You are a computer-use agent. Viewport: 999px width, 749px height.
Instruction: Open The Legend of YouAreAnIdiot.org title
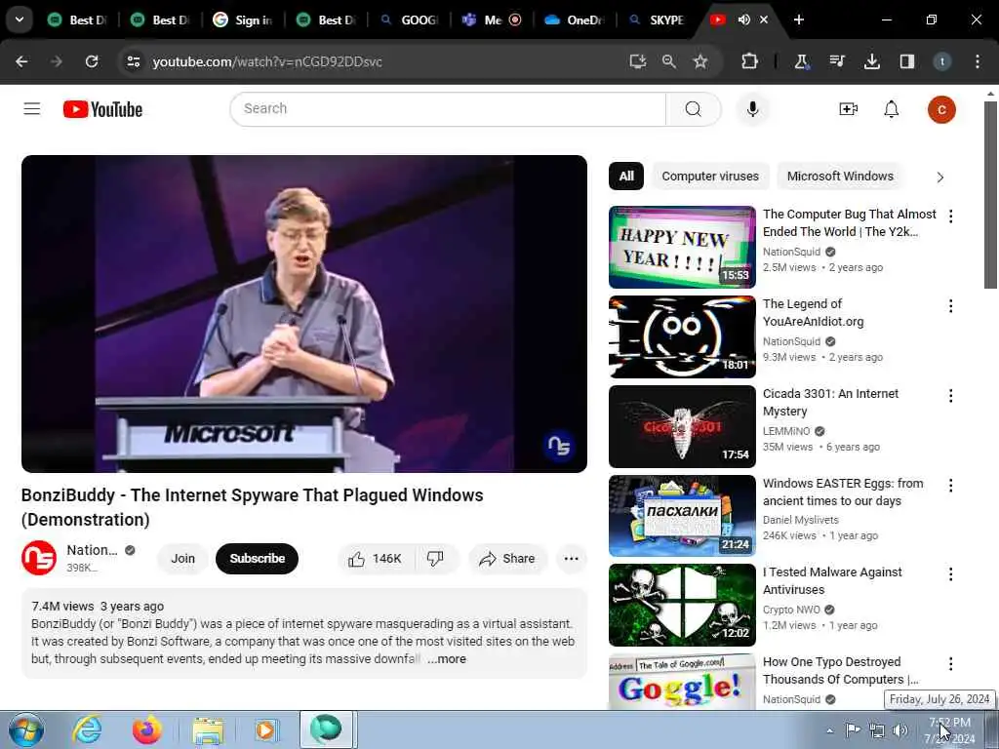(x=813, y=313)
